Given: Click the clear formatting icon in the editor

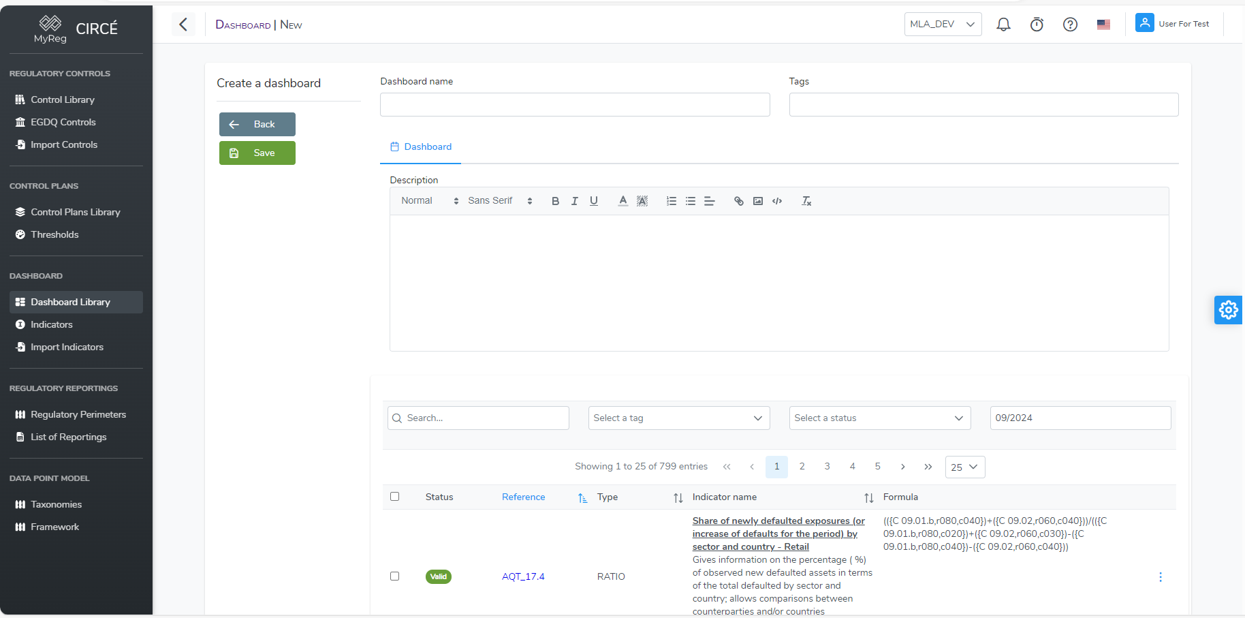Looking at the screenshot, I should pyautogui.click(x=806, y=200).
